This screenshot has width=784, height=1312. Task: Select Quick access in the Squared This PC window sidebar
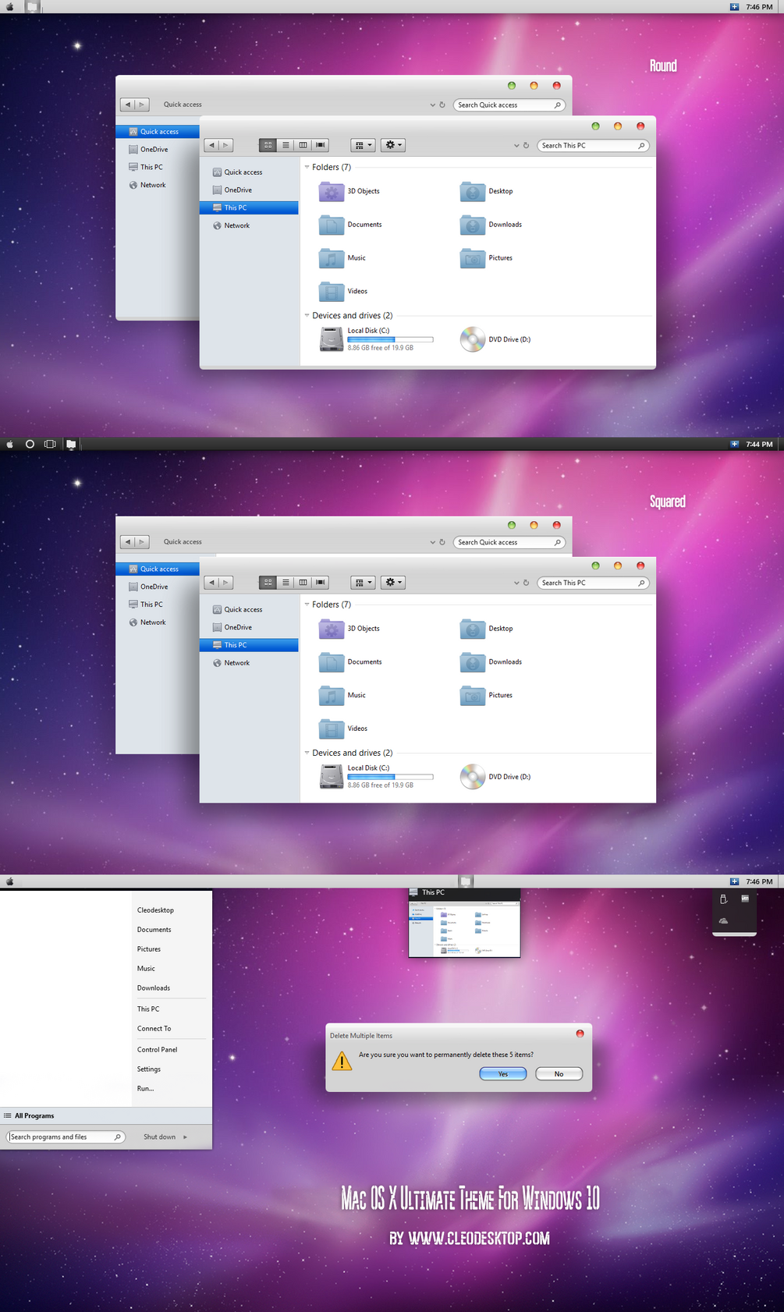(249, 610)
